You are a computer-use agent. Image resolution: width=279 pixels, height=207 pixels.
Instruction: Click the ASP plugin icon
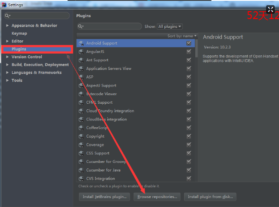[81, 77]
